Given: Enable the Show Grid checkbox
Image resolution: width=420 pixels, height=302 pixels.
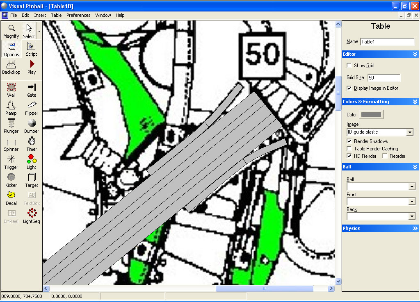Looking at the screenshot, I should [349, 66].
